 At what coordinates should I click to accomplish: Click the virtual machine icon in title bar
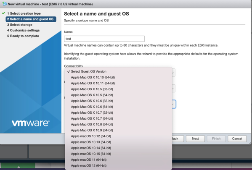[x=5, y=4]
